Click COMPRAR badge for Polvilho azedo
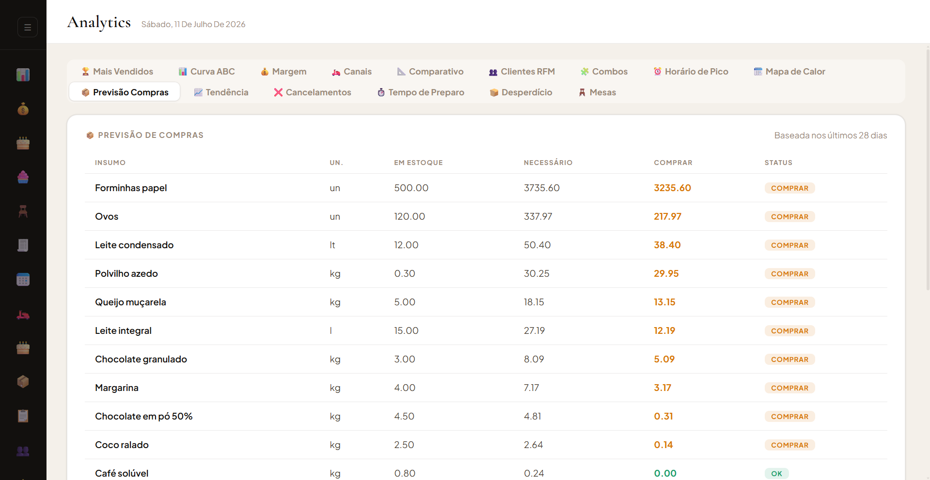This screenshot has height=480, width=930. tap(789, 274)
